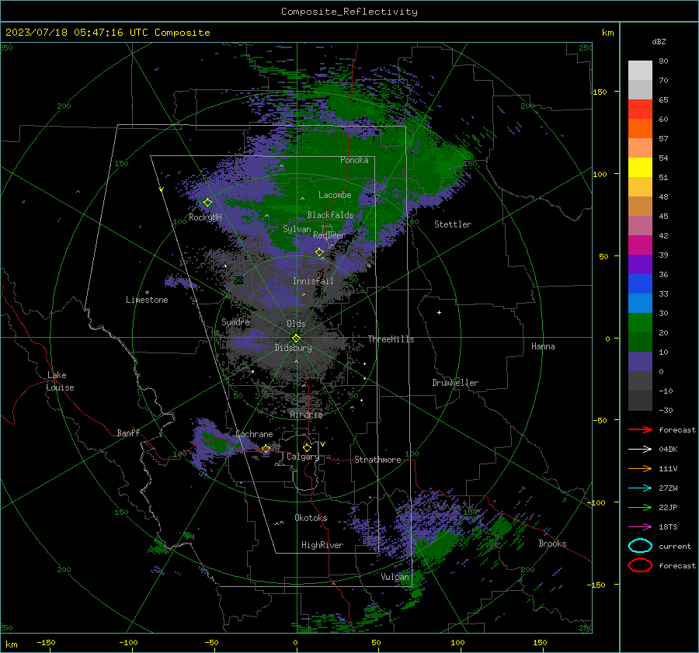Click the red forecast arrow in legend
Screen dimensions: 699x653
[x=640, y=429]
